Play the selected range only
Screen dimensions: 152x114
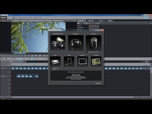tap(44, 56)
